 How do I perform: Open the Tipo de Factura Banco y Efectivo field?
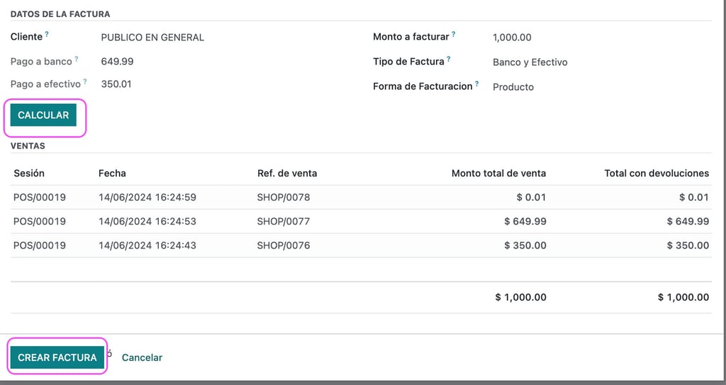tap(530, 62)
